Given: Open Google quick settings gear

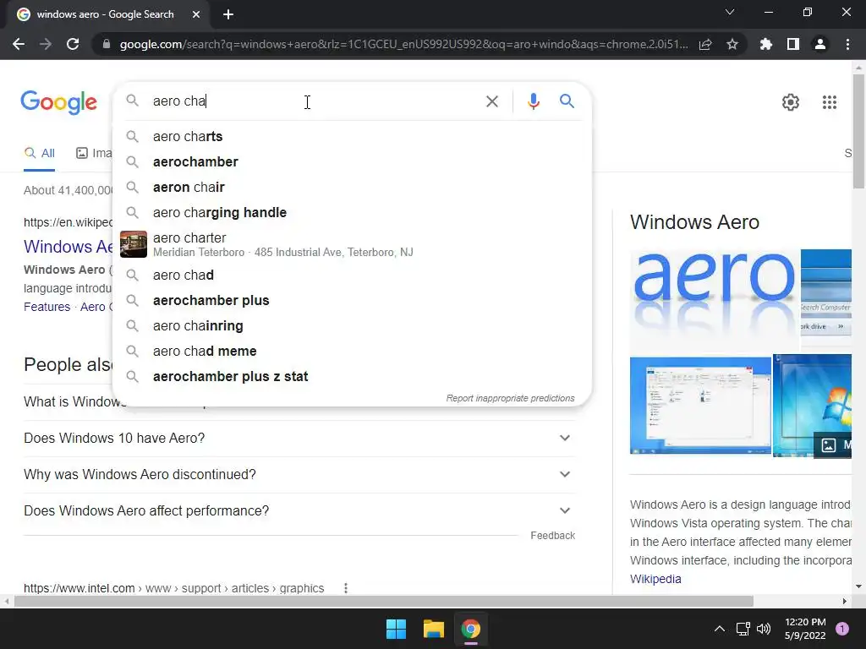Looking at the screenshot, I should point(791,102).
